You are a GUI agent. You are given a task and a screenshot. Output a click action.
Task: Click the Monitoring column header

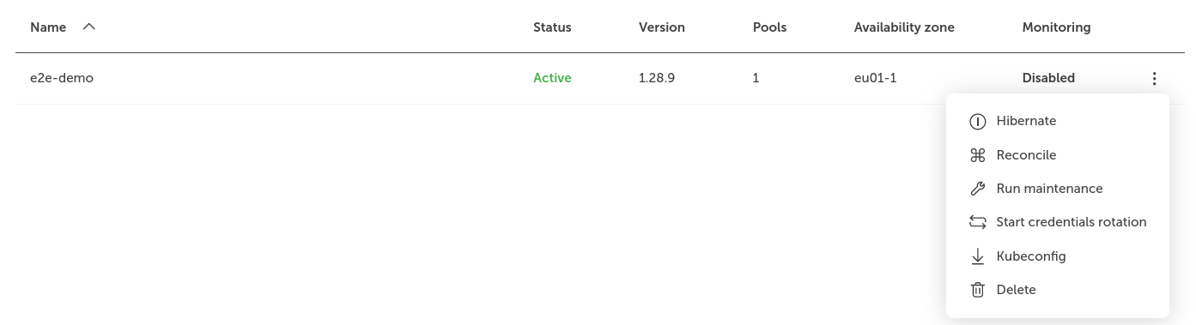point(1056,27)
